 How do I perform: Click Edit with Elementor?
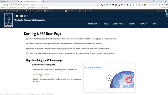[x=71, y=11]
